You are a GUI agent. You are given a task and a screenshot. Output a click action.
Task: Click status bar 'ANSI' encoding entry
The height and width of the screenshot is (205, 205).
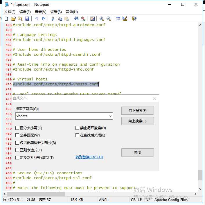point(103,200)
